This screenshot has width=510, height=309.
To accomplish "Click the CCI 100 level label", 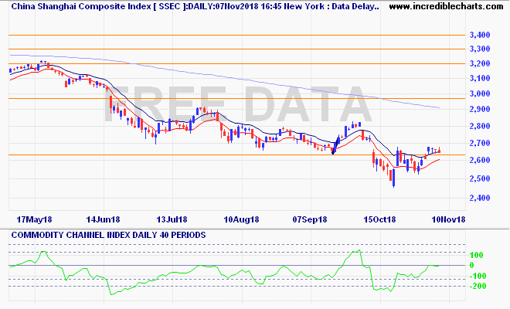I will tap(476, 255).
